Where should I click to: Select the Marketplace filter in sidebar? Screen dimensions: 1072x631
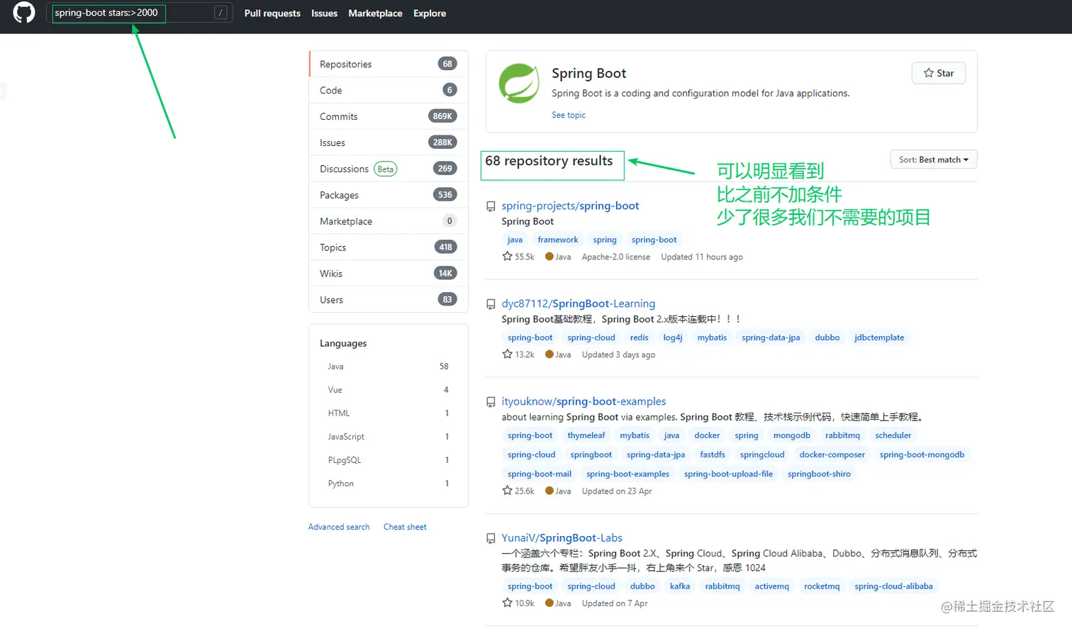(x=389, y=221)
